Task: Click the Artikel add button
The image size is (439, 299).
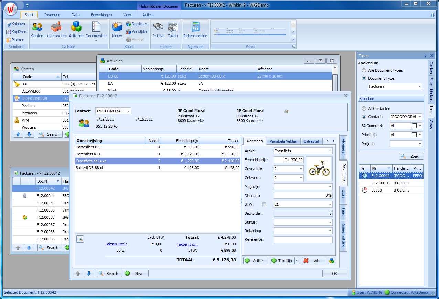Action: pos(255,261)
